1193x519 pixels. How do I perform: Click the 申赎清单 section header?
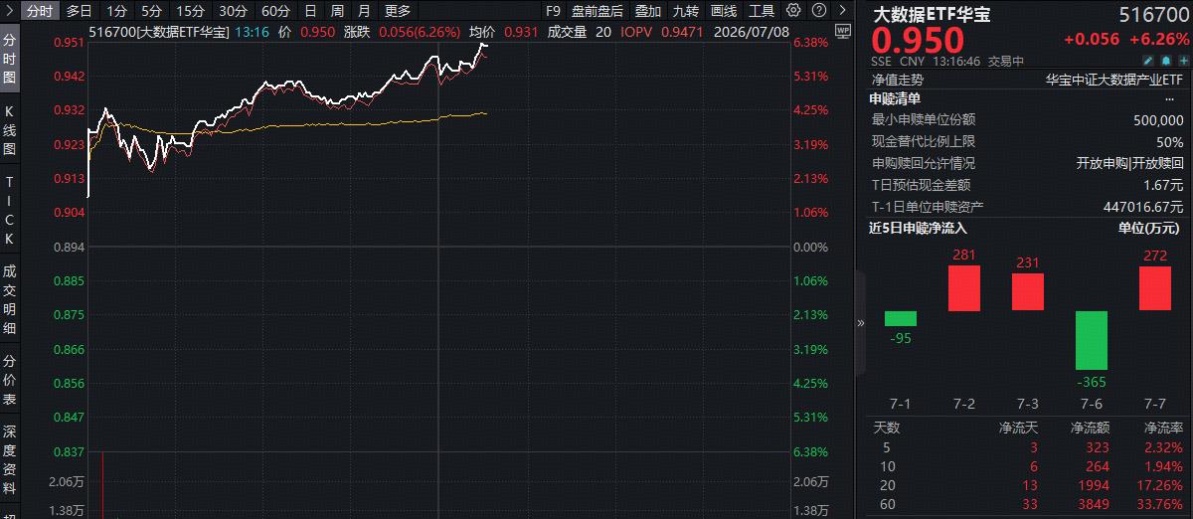click(x=895, y=98)
